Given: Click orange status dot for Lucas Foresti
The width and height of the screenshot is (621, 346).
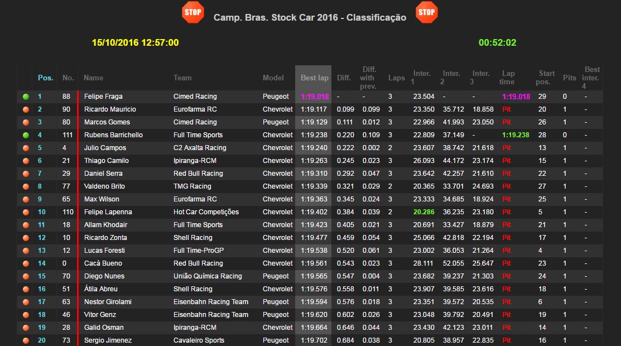Looking at the screenshot, I should 26,251.
